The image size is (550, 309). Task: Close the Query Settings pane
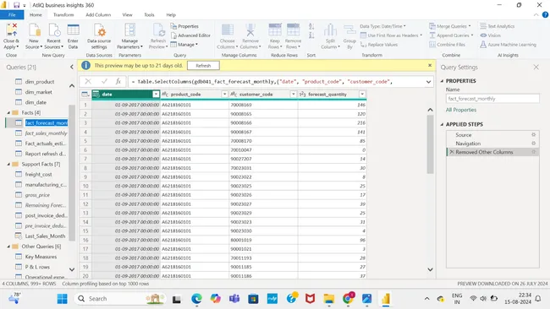pyautogui.click(x=536, y=67)
